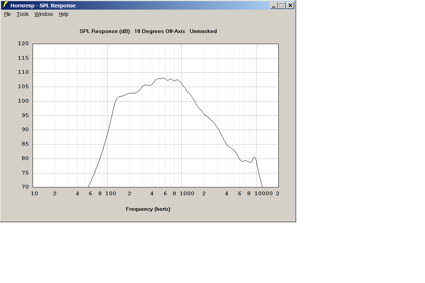The image size is (425, 283).
Task: Open the Tools menu
Action: click(x=23, y=14)
